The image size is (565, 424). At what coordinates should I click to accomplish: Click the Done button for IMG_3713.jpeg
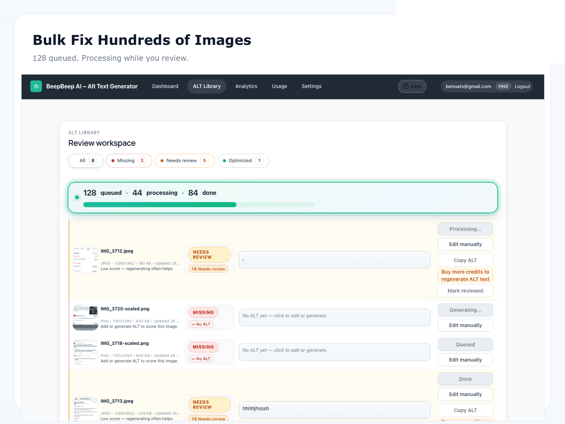(x=465, y=379)
